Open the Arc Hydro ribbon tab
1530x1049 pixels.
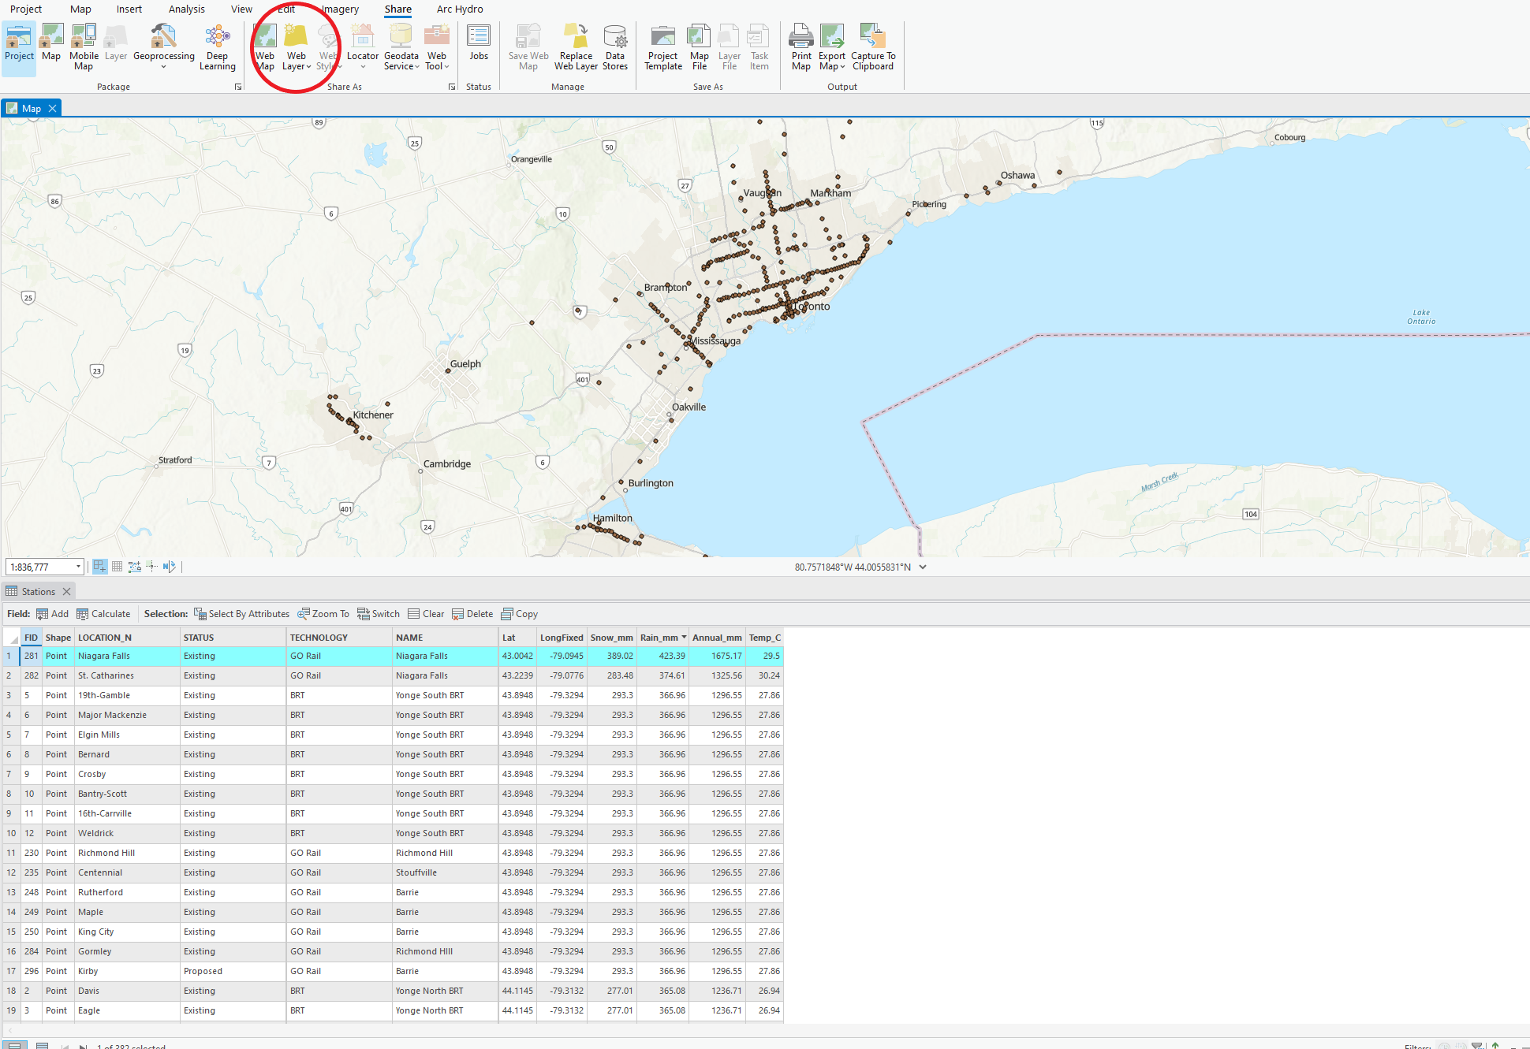point(460,9)
